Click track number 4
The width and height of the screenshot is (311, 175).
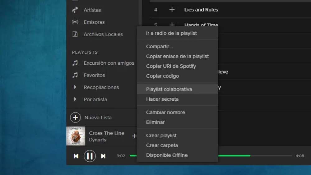pyautogui.click(x=156, y=10)
